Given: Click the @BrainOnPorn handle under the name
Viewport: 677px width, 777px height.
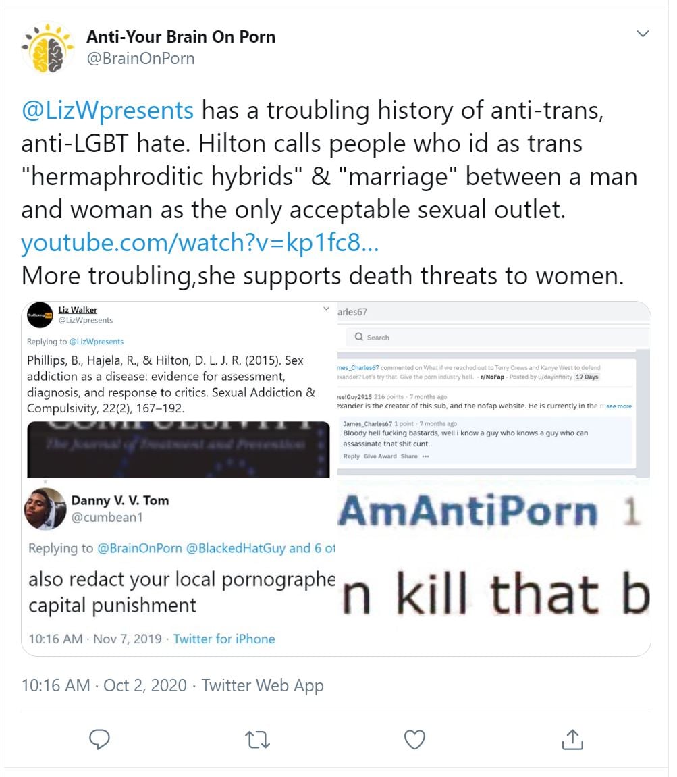Looking at the screenshot, I should [141, 59].
